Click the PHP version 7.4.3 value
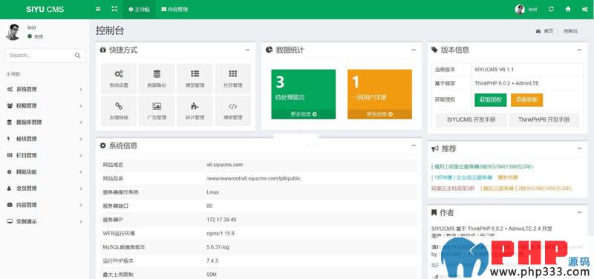594x279 pixels. [212, 261]
